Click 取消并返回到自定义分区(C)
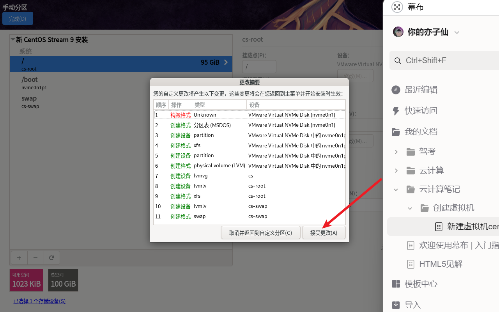Screen dimensions: 499x312 click(260, 232)
